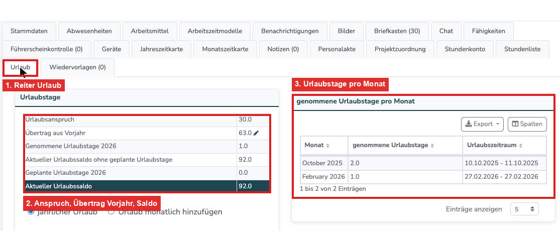560x231 pixels.
Task: Open the Arbeitsmittel tab
Action: (150, 31)
